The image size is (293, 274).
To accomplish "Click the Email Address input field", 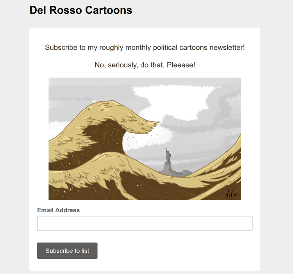I will click(145, 223).
